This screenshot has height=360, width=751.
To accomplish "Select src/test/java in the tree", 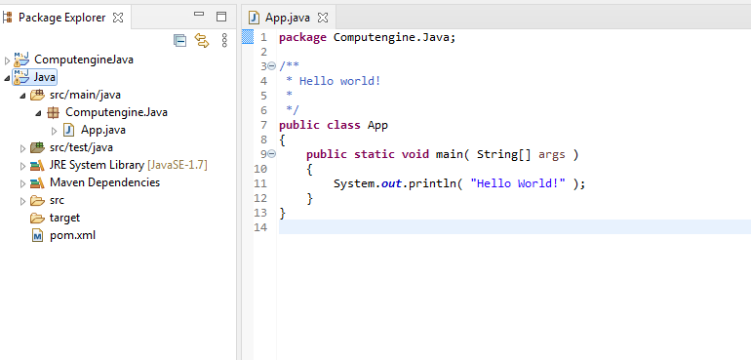I will (81, 147).
